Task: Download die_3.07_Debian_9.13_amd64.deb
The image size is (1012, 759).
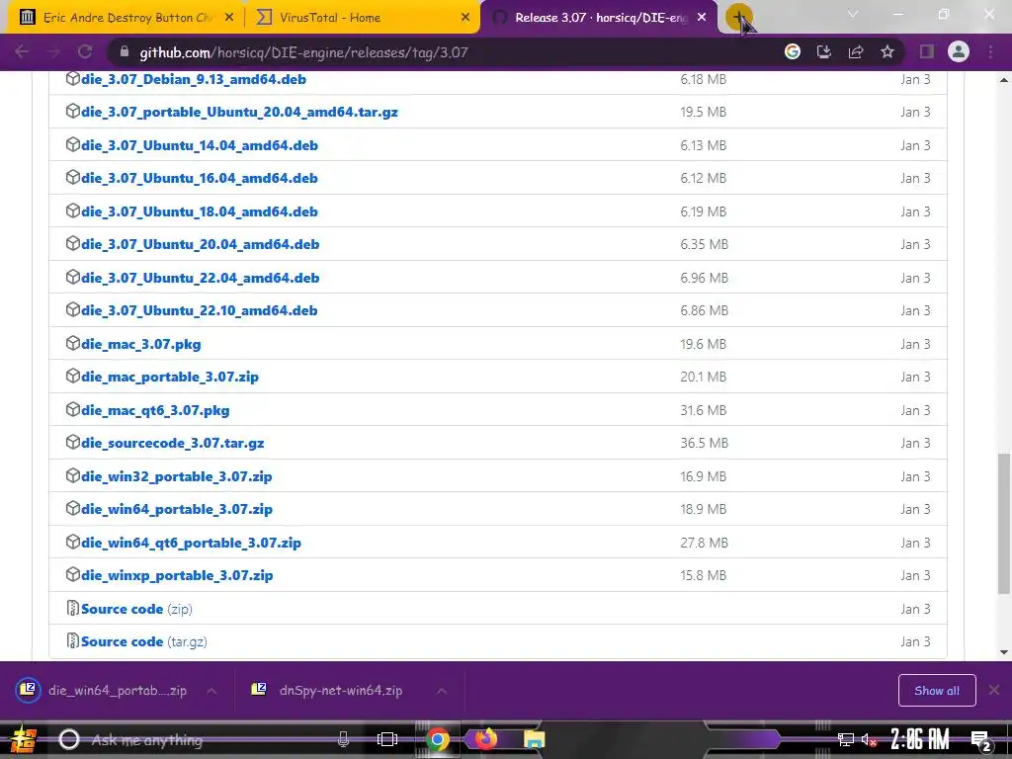Action: (x=193, y=79)
